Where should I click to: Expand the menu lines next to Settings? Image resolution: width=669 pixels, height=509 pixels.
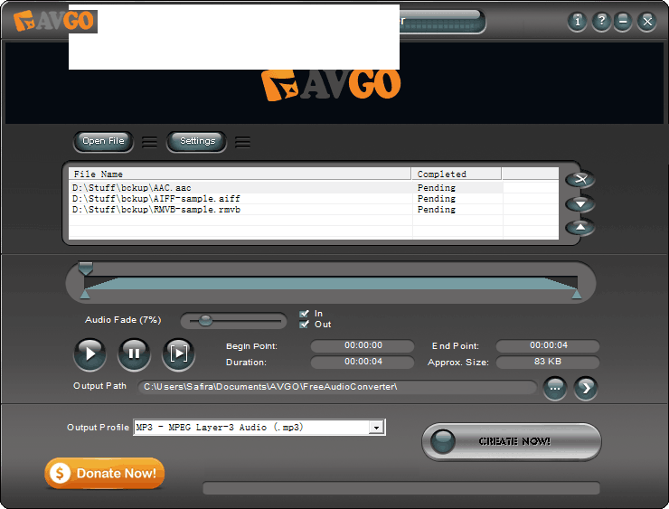click(242, 142)
